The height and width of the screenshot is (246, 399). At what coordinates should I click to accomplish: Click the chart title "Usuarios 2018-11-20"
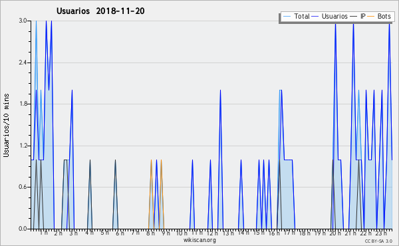pyautogui.click(x=100, y=11)
